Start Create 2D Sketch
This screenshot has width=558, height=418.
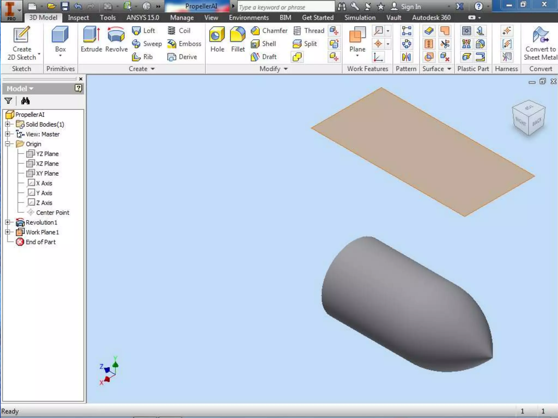[x=22, y=42]
